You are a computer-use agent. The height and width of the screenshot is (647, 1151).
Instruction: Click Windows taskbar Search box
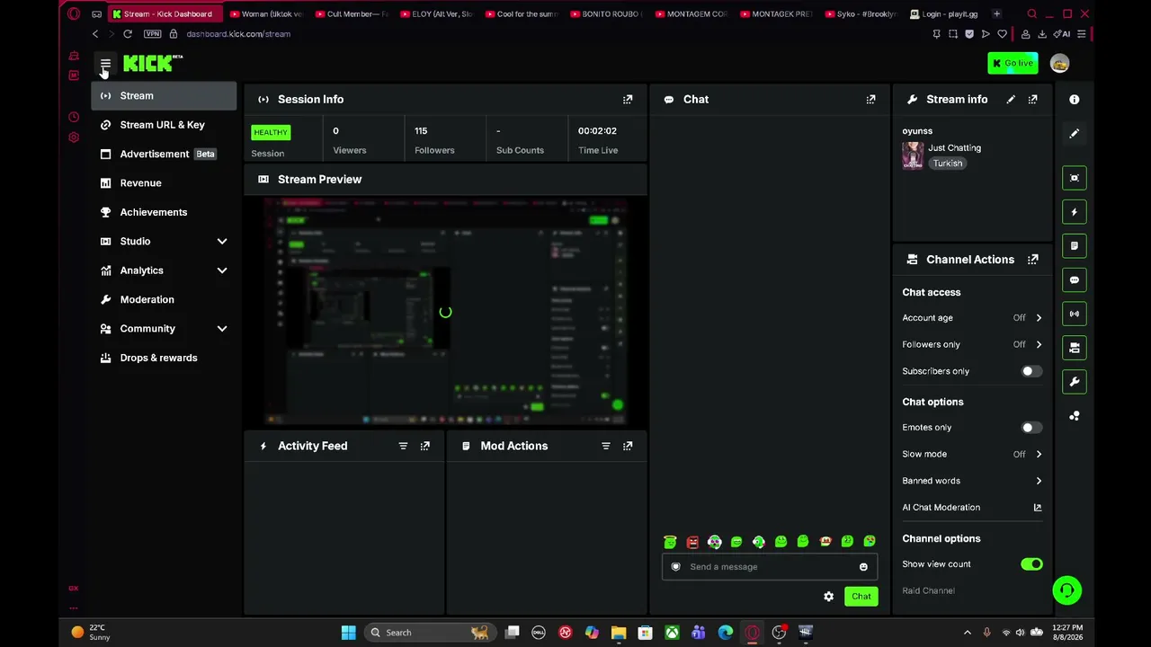pyautogui.click(x=430, y=633)
